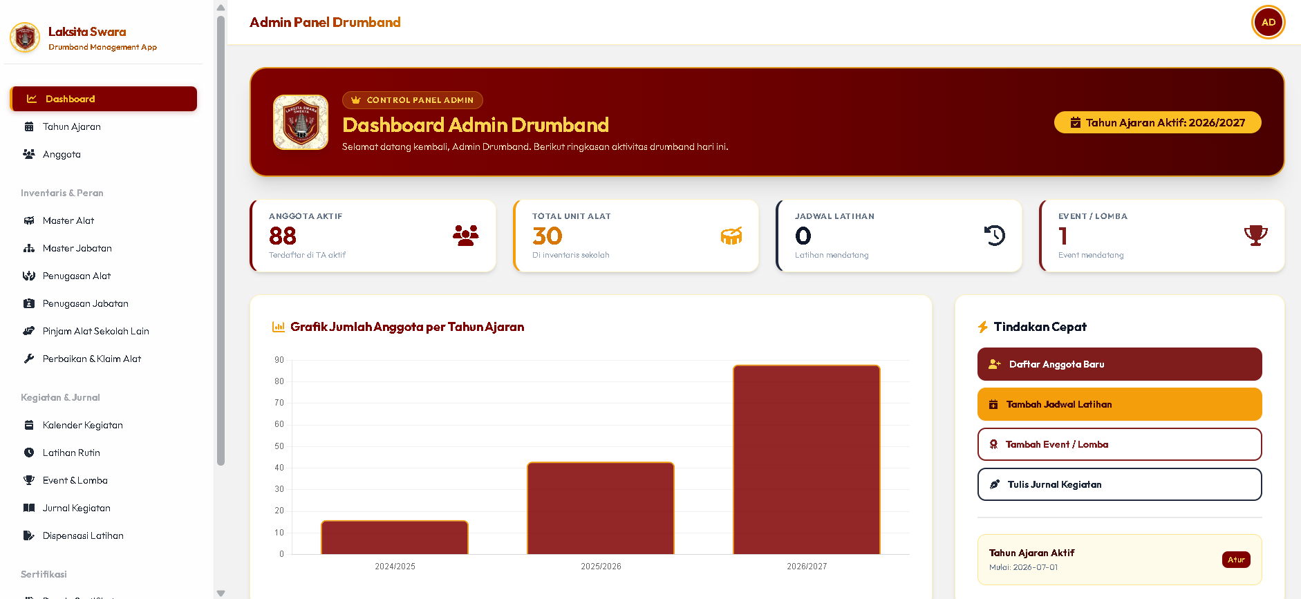
Task: Click the drumband crest image in the banner
Action: click(x=301, y=122)
